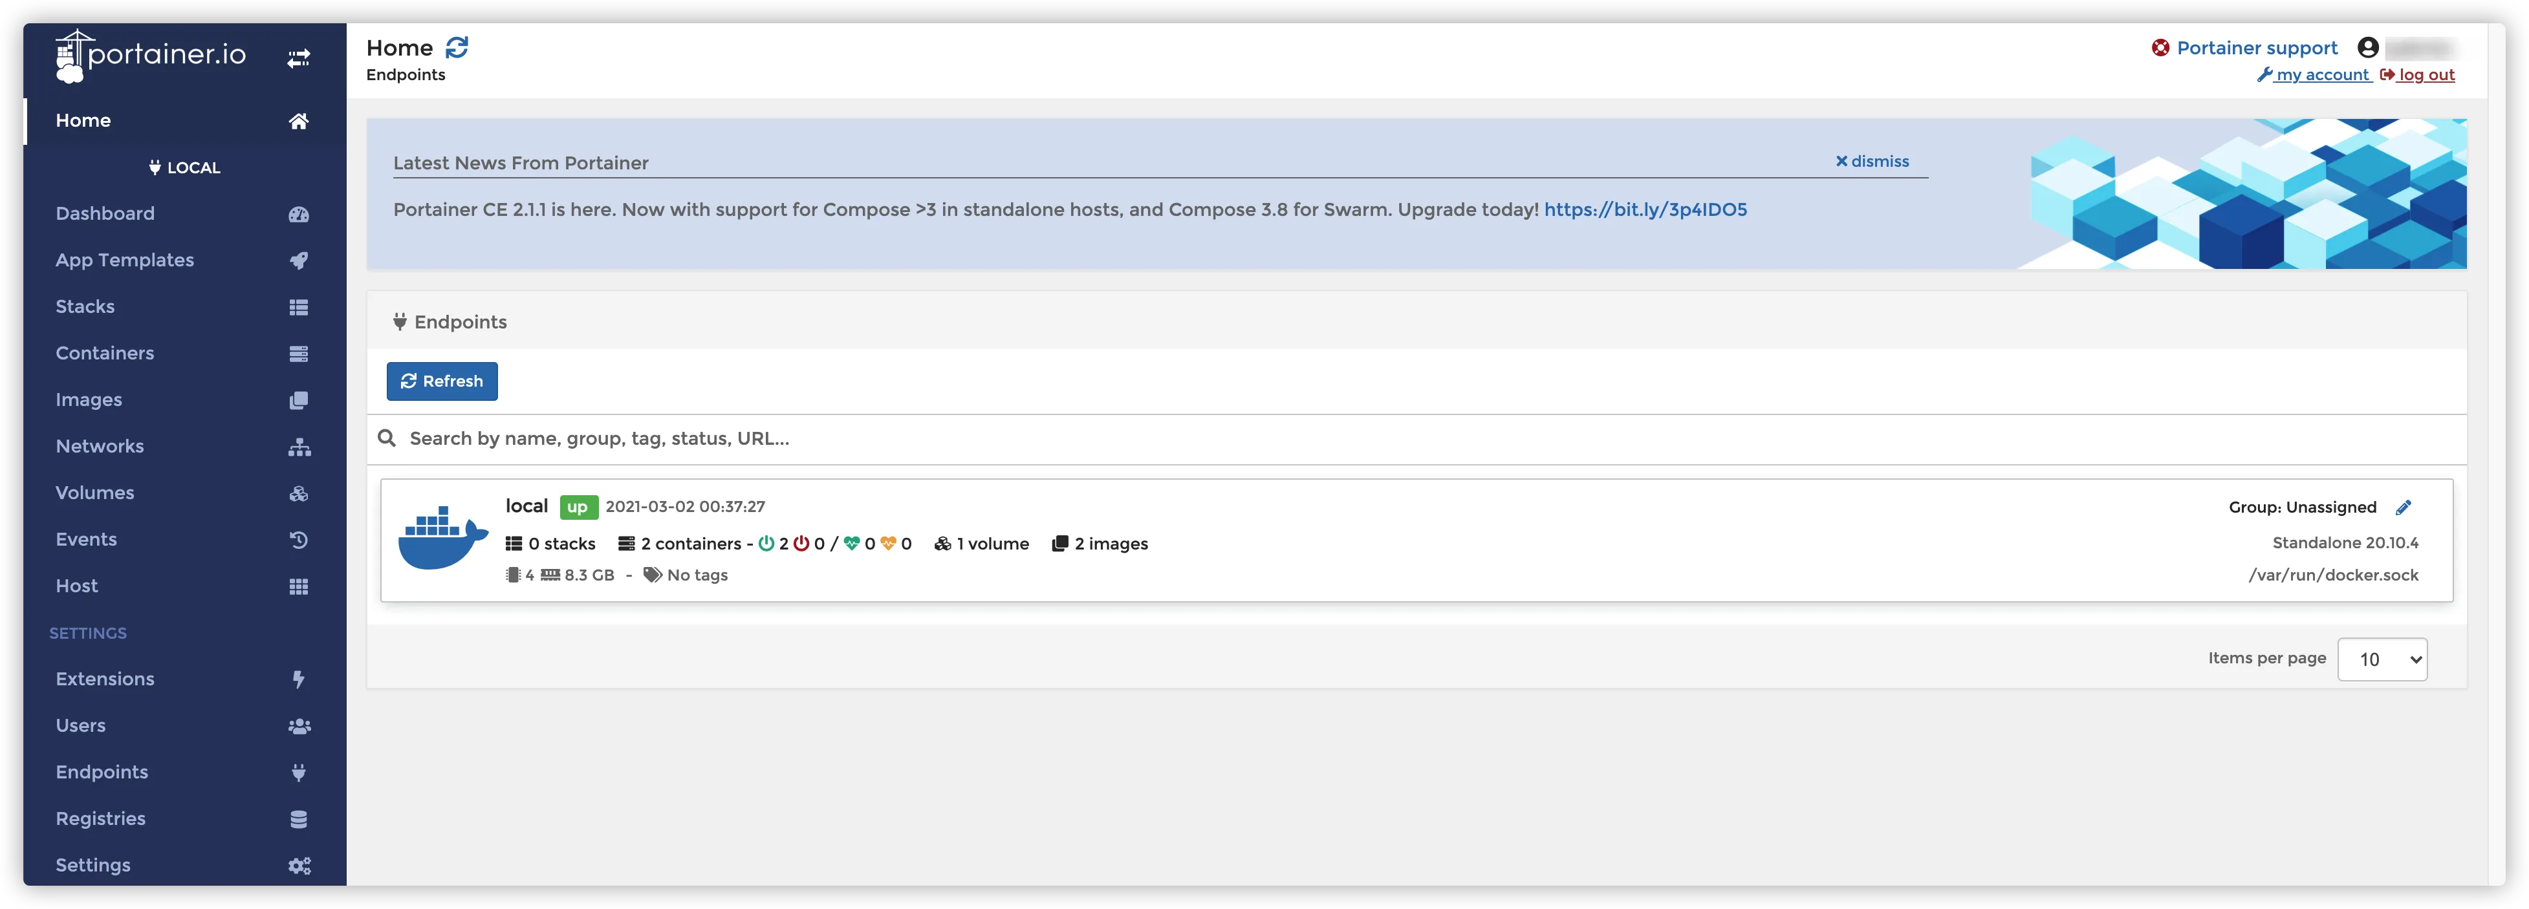Open Dashboard from the sidebar
Image resolution: width=2529 pixels, height=909 pixels.
[x=105, y=213]
